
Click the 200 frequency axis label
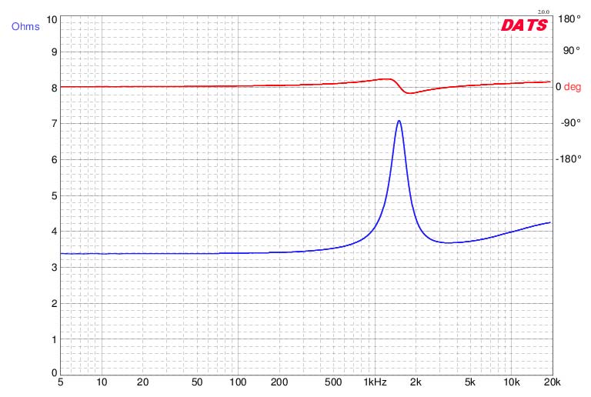point(279,382)
